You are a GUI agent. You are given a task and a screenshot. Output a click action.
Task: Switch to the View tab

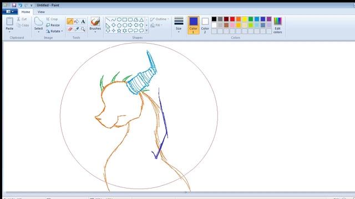[41, 12]
